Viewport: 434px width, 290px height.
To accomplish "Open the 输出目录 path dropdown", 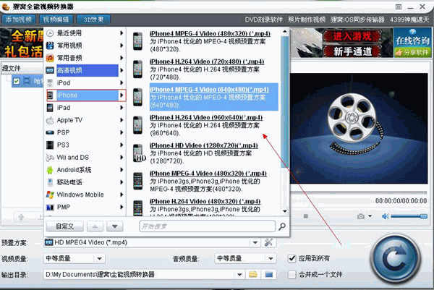I will [x=239, y=275].
